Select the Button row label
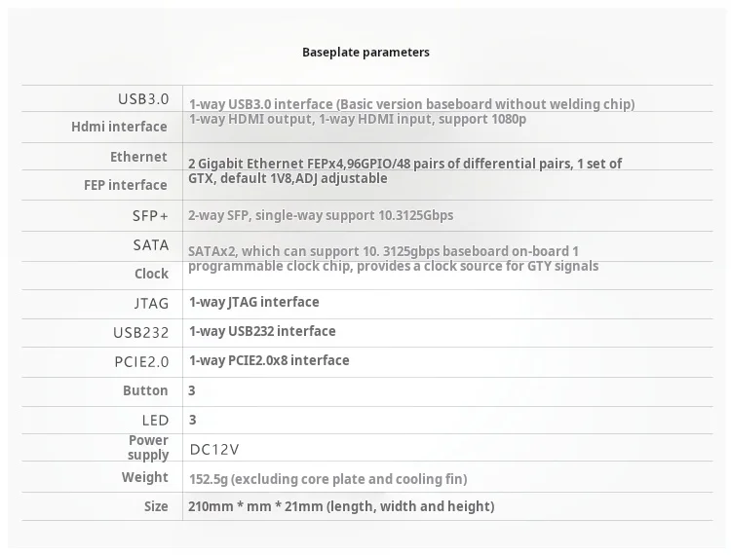The image size is (731, 555). pyautogui.click(x=145, y=390)
